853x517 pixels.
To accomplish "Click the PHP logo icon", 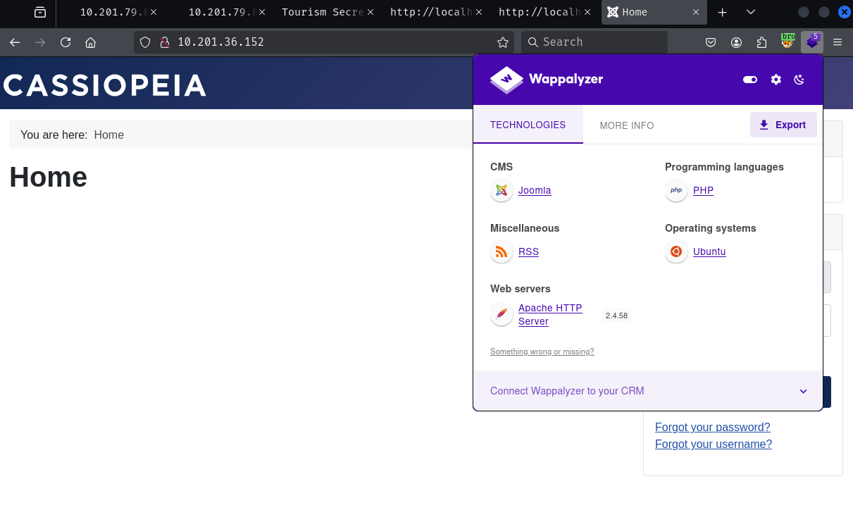I will pyautogui.click(x=676, y=190).
